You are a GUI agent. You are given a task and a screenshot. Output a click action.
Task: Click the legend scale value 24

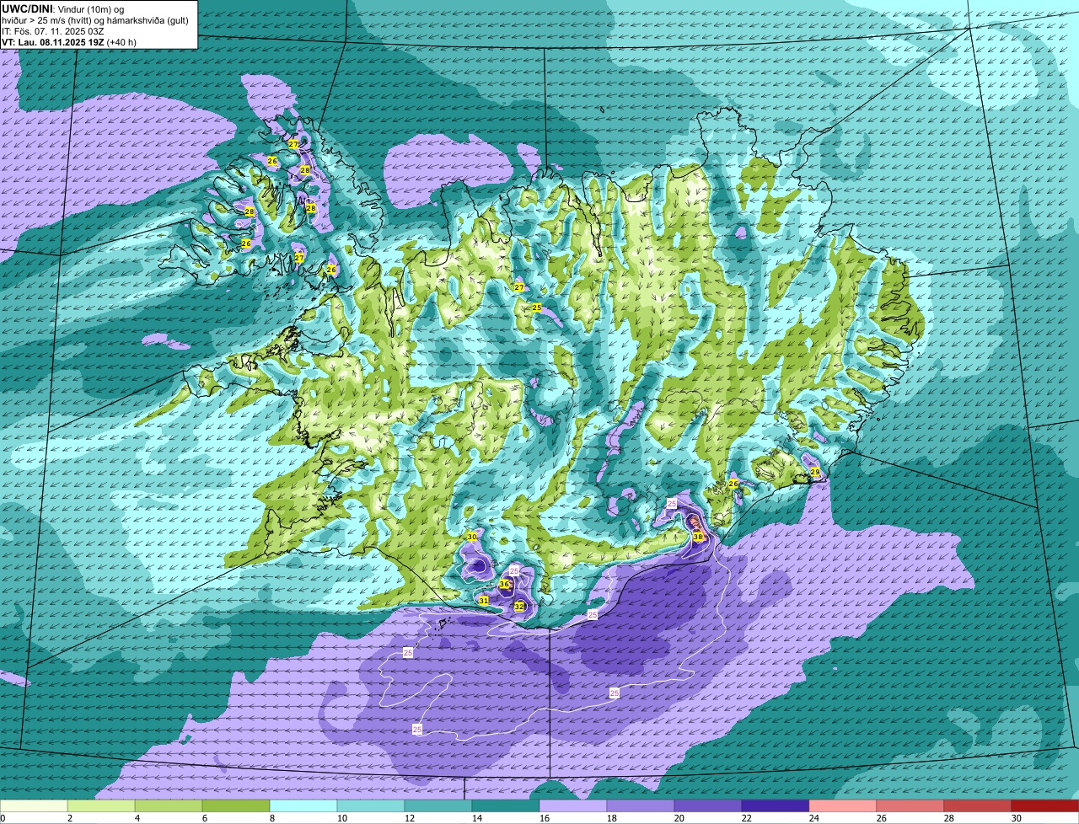(x=813, y=818)
